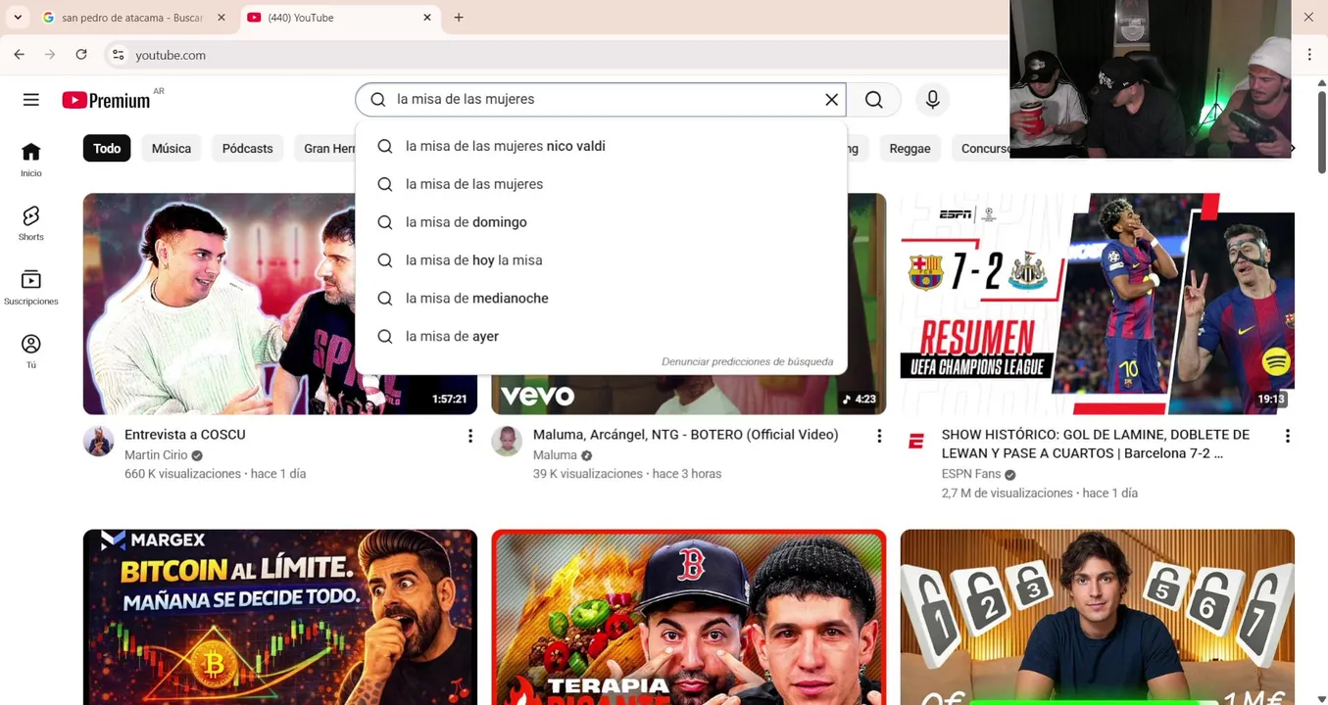Screen dimensions: 1328x705
Task: Click Denunciar predicciones de búsqueda link
Action: [x=747, y=361]
